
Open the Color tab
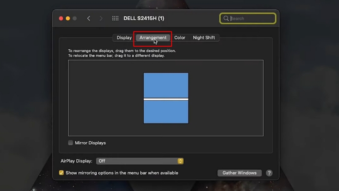[x=180, y=38]
